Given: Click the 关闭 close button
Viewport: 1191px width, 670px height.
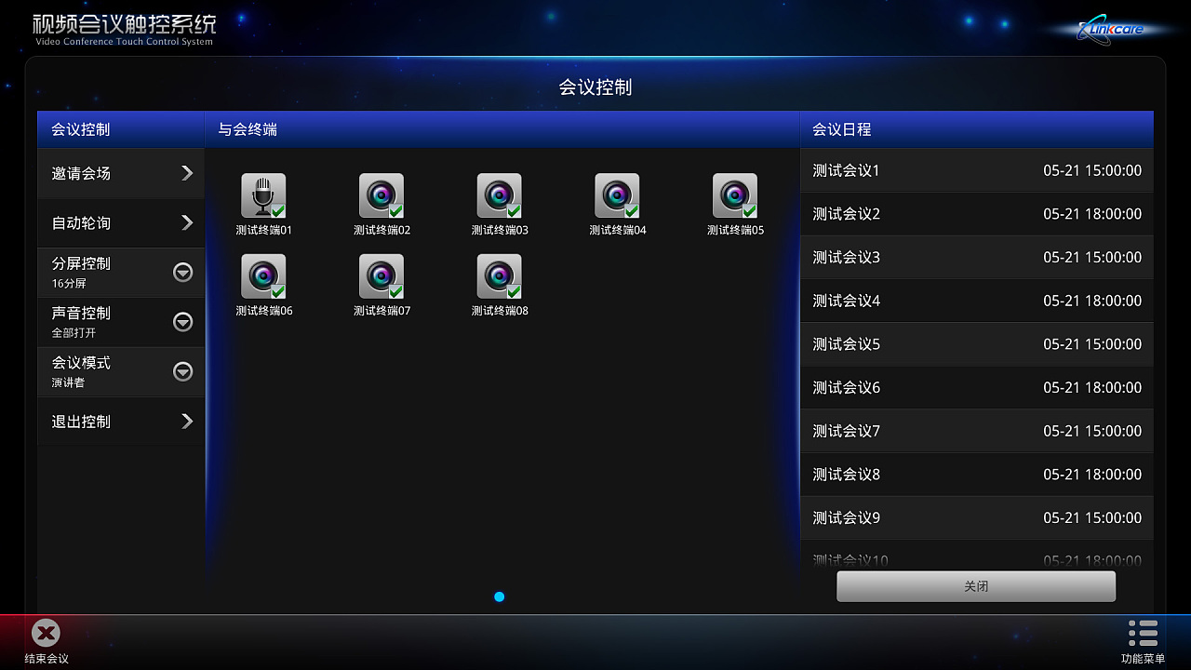Looking at the screenshot, I should [x=976, y=586].
